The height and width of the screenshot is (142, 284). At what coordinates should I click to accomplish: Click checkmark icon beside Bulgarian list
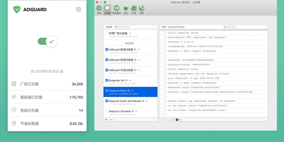(x=130, y=80)
